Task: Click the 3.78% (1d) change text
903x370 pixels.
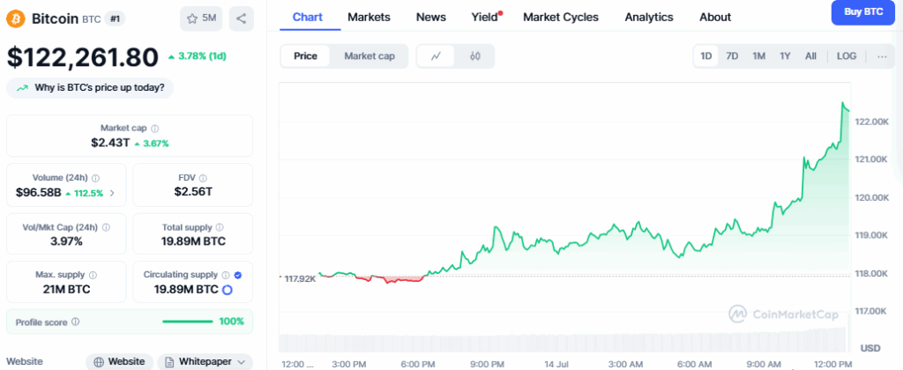Action: coord(197,56)
